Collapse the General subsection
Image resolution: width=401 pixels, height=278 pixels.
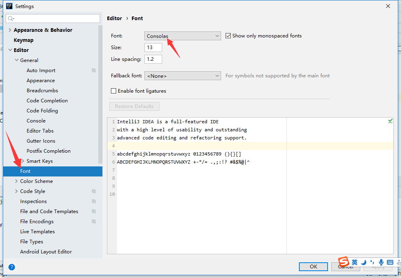[17, 60]
